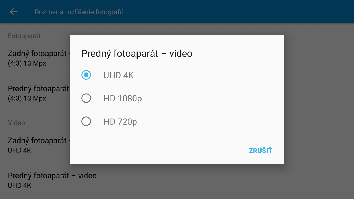This screenshot has height=199, width=354.
Task: Tap the HD 1080p label text
Action: coord(123,99)
